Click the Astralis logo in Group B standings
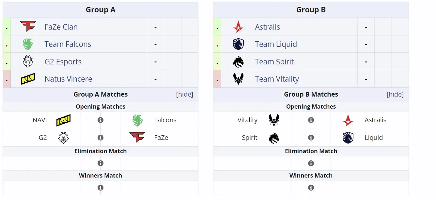 (x=239, y=27)
